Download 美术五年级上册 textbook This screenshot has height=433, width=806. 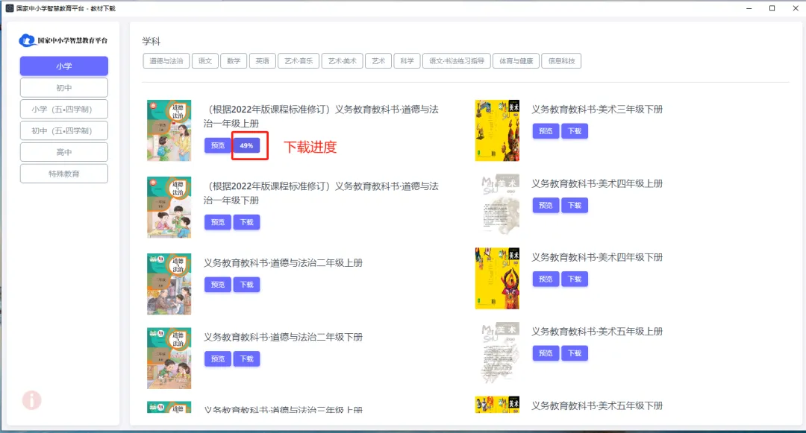(574, 353)
